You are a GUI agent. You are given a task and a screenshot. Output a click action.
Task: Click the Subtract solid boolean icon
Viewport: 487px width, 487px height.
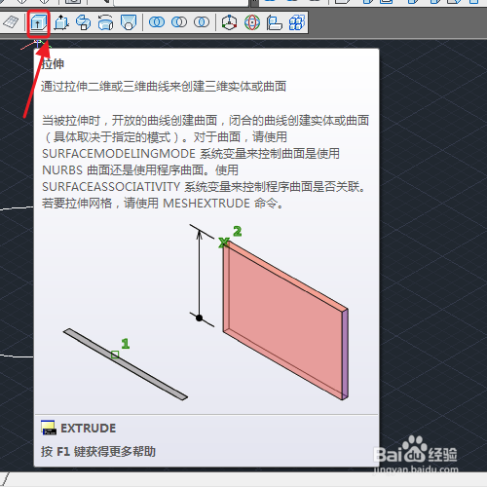179,22
